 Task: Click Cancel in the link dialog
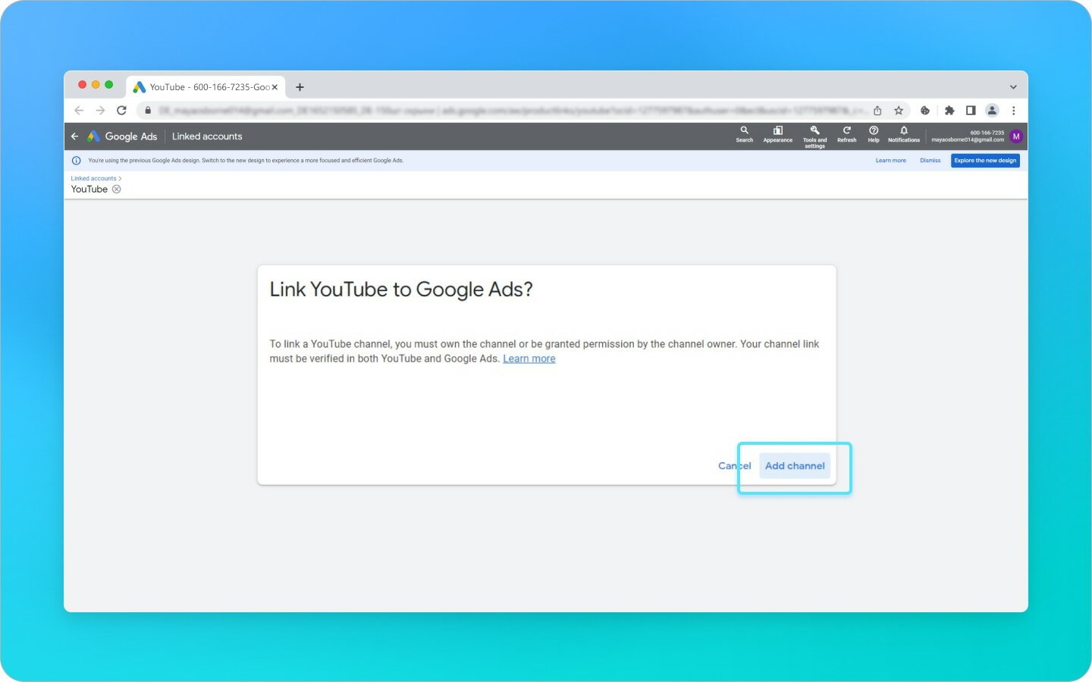point(735,466)
